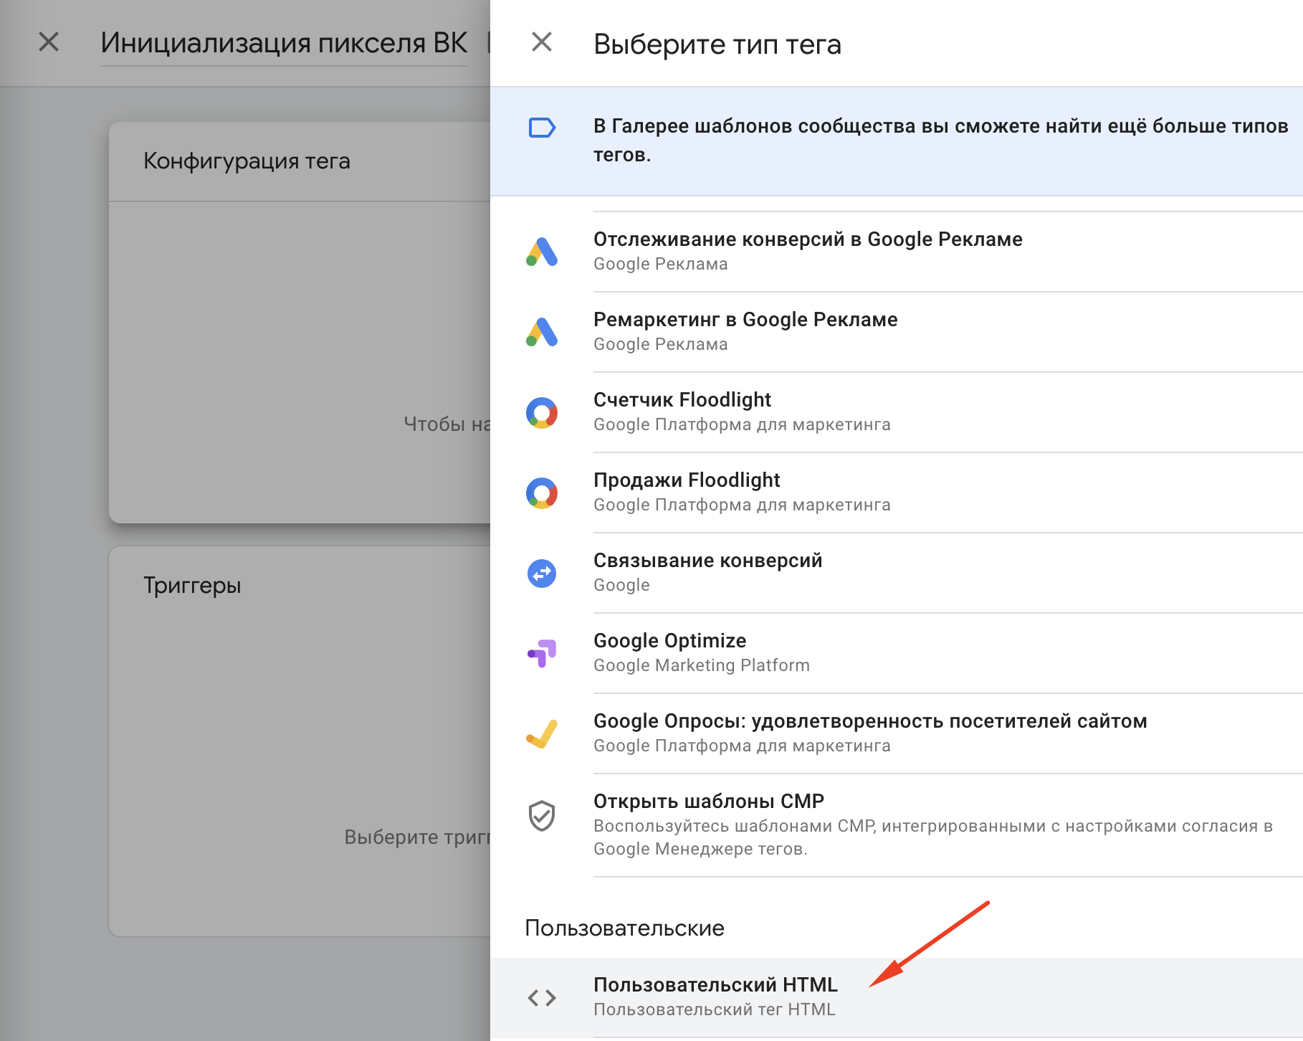Image resolution: width=1303 pixels, height=1041 pixels.
Task: Click Google Marketing Platform subtitle text
Action: [702, 665]
